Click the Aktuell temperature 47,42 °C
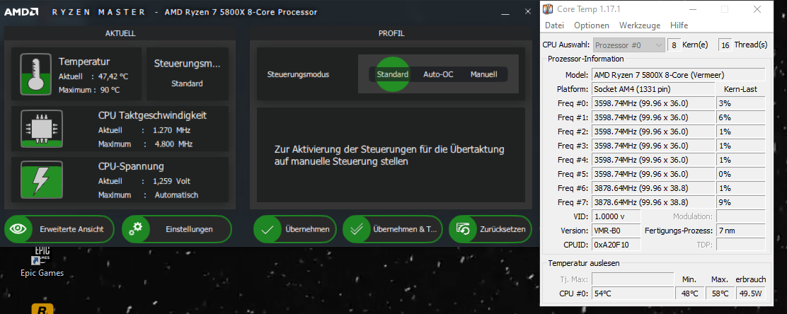 coord(113,77)
